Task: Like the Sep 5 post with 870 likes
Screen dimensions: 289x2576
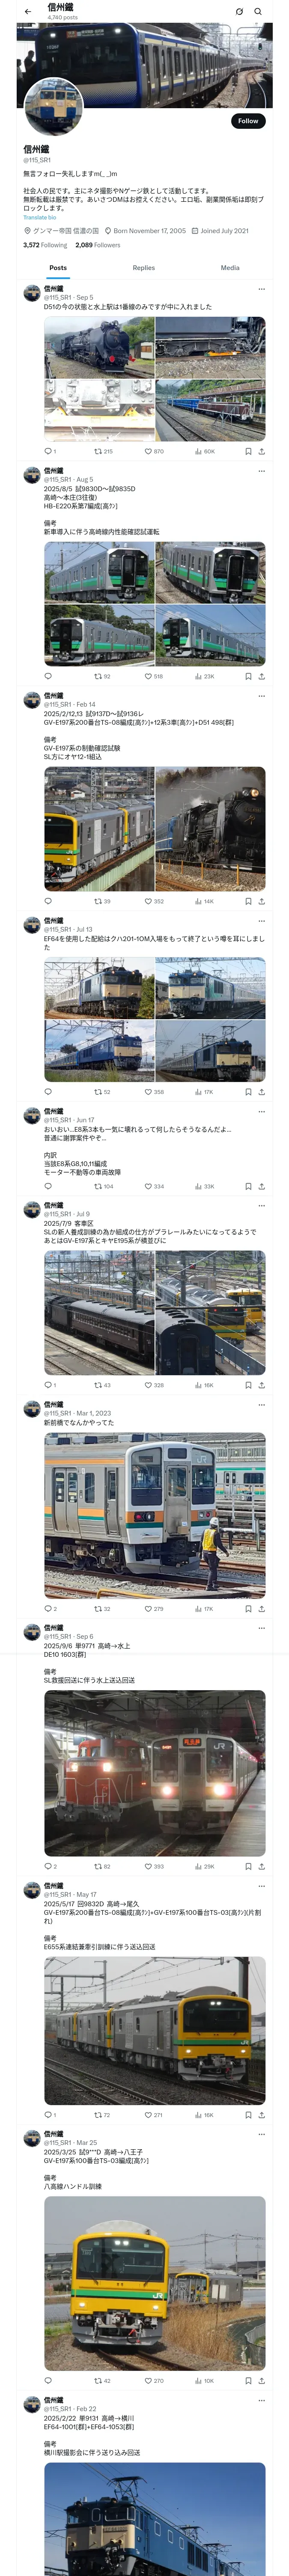Action: [153, 451]
